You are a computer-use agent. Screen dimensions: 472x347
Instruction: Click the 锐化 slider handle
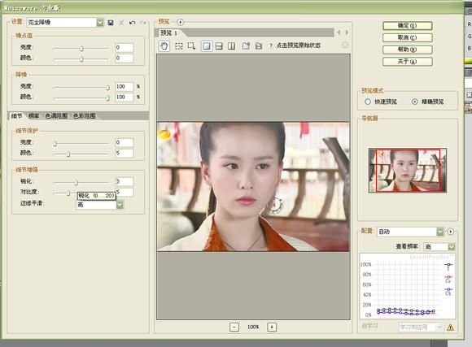pyautogui.click(x=76, y=182)
